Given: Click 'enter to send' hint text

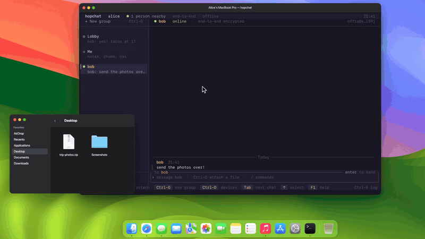Looking at the screenshot, I should [x=360, y=172].
